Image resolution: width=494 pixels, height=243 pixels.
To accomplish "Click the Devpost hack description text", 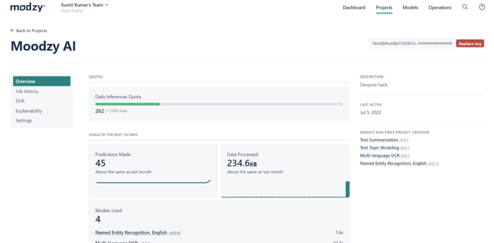I will click(374, 84).
